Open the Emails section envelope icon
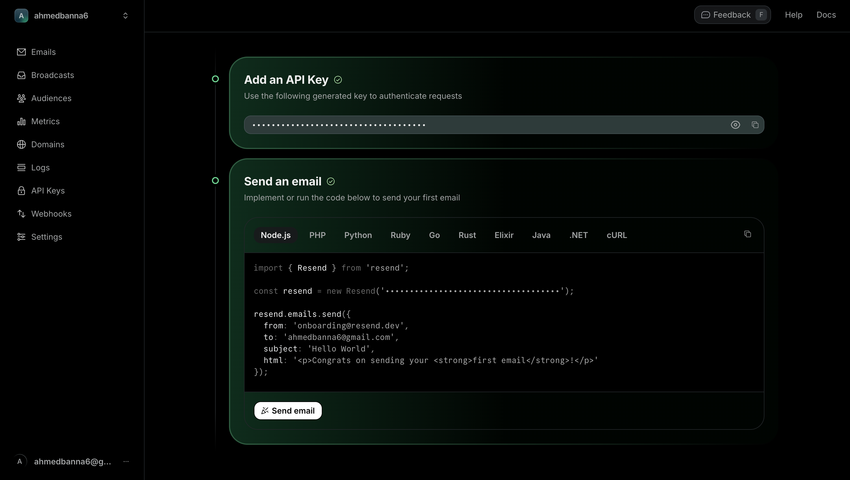The height and width of the screenshot is (480, 850). coord(21,52)
